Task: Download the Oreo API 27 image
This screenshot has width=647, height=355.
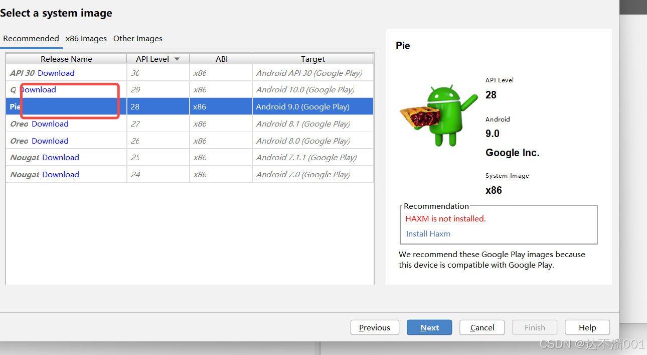Action: point(50,124)
